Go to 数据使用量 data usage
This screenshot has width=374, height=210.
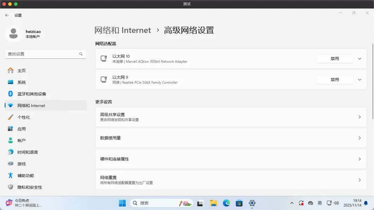(231, 138)
